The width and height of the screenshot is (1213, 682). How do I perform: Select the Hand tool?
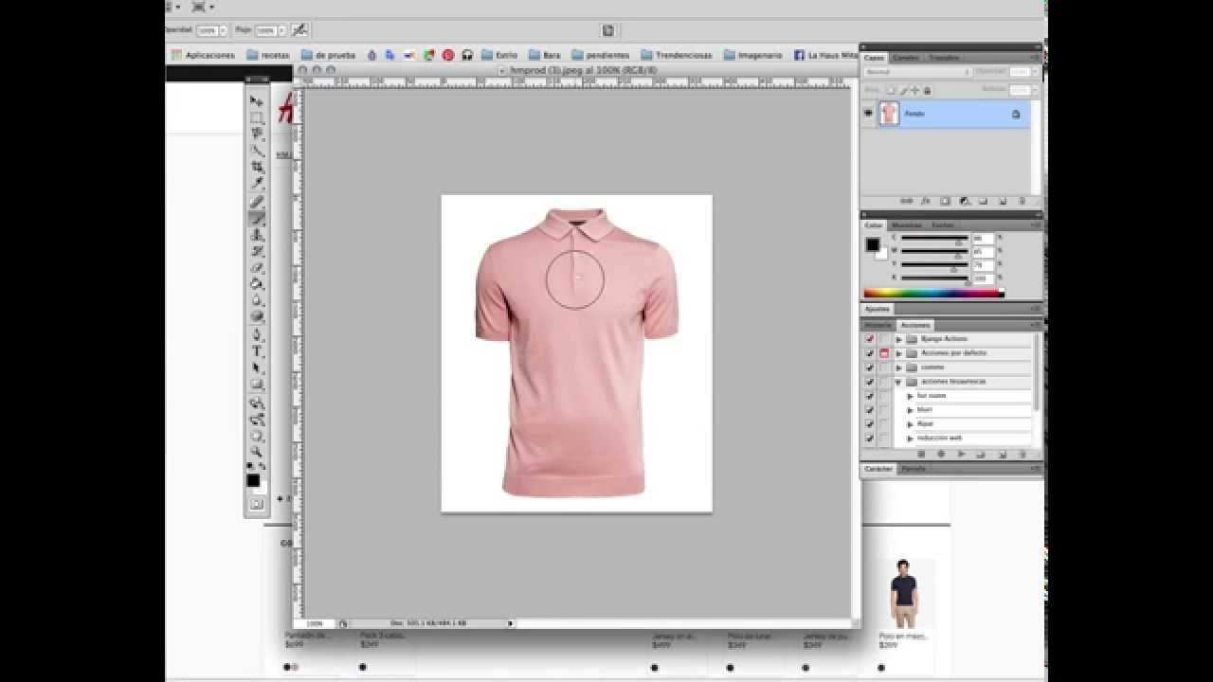(x=257, y=437)
